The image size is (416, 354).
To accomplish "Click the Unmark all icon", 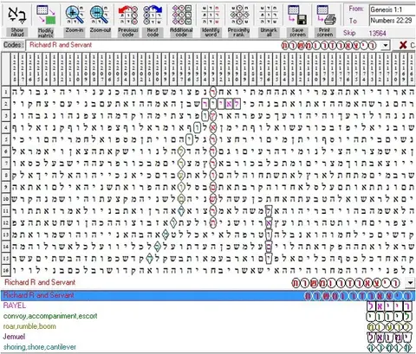I will [269, 15].
